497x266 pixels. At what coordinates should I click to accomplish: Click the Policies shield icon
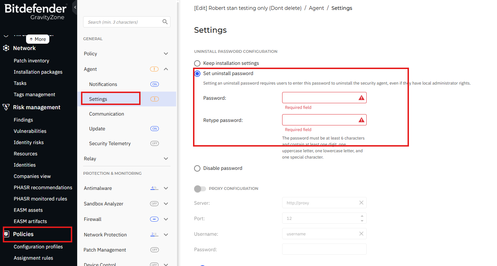(x=6, y=234)
